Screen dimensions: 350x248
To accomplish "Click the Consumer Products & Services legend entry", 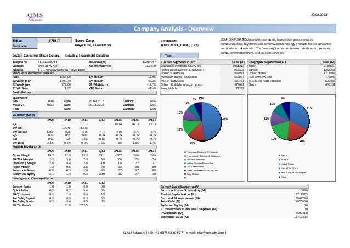I will (201, 153).
